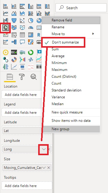Viewport: 108px width, 193px height.
Task: Click the Sankey-style custom visual icon
Action: [22, 60]
